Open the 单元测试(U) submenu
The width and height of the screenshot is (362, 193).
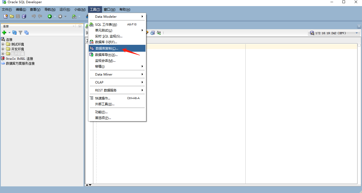[x=117, y=30]
